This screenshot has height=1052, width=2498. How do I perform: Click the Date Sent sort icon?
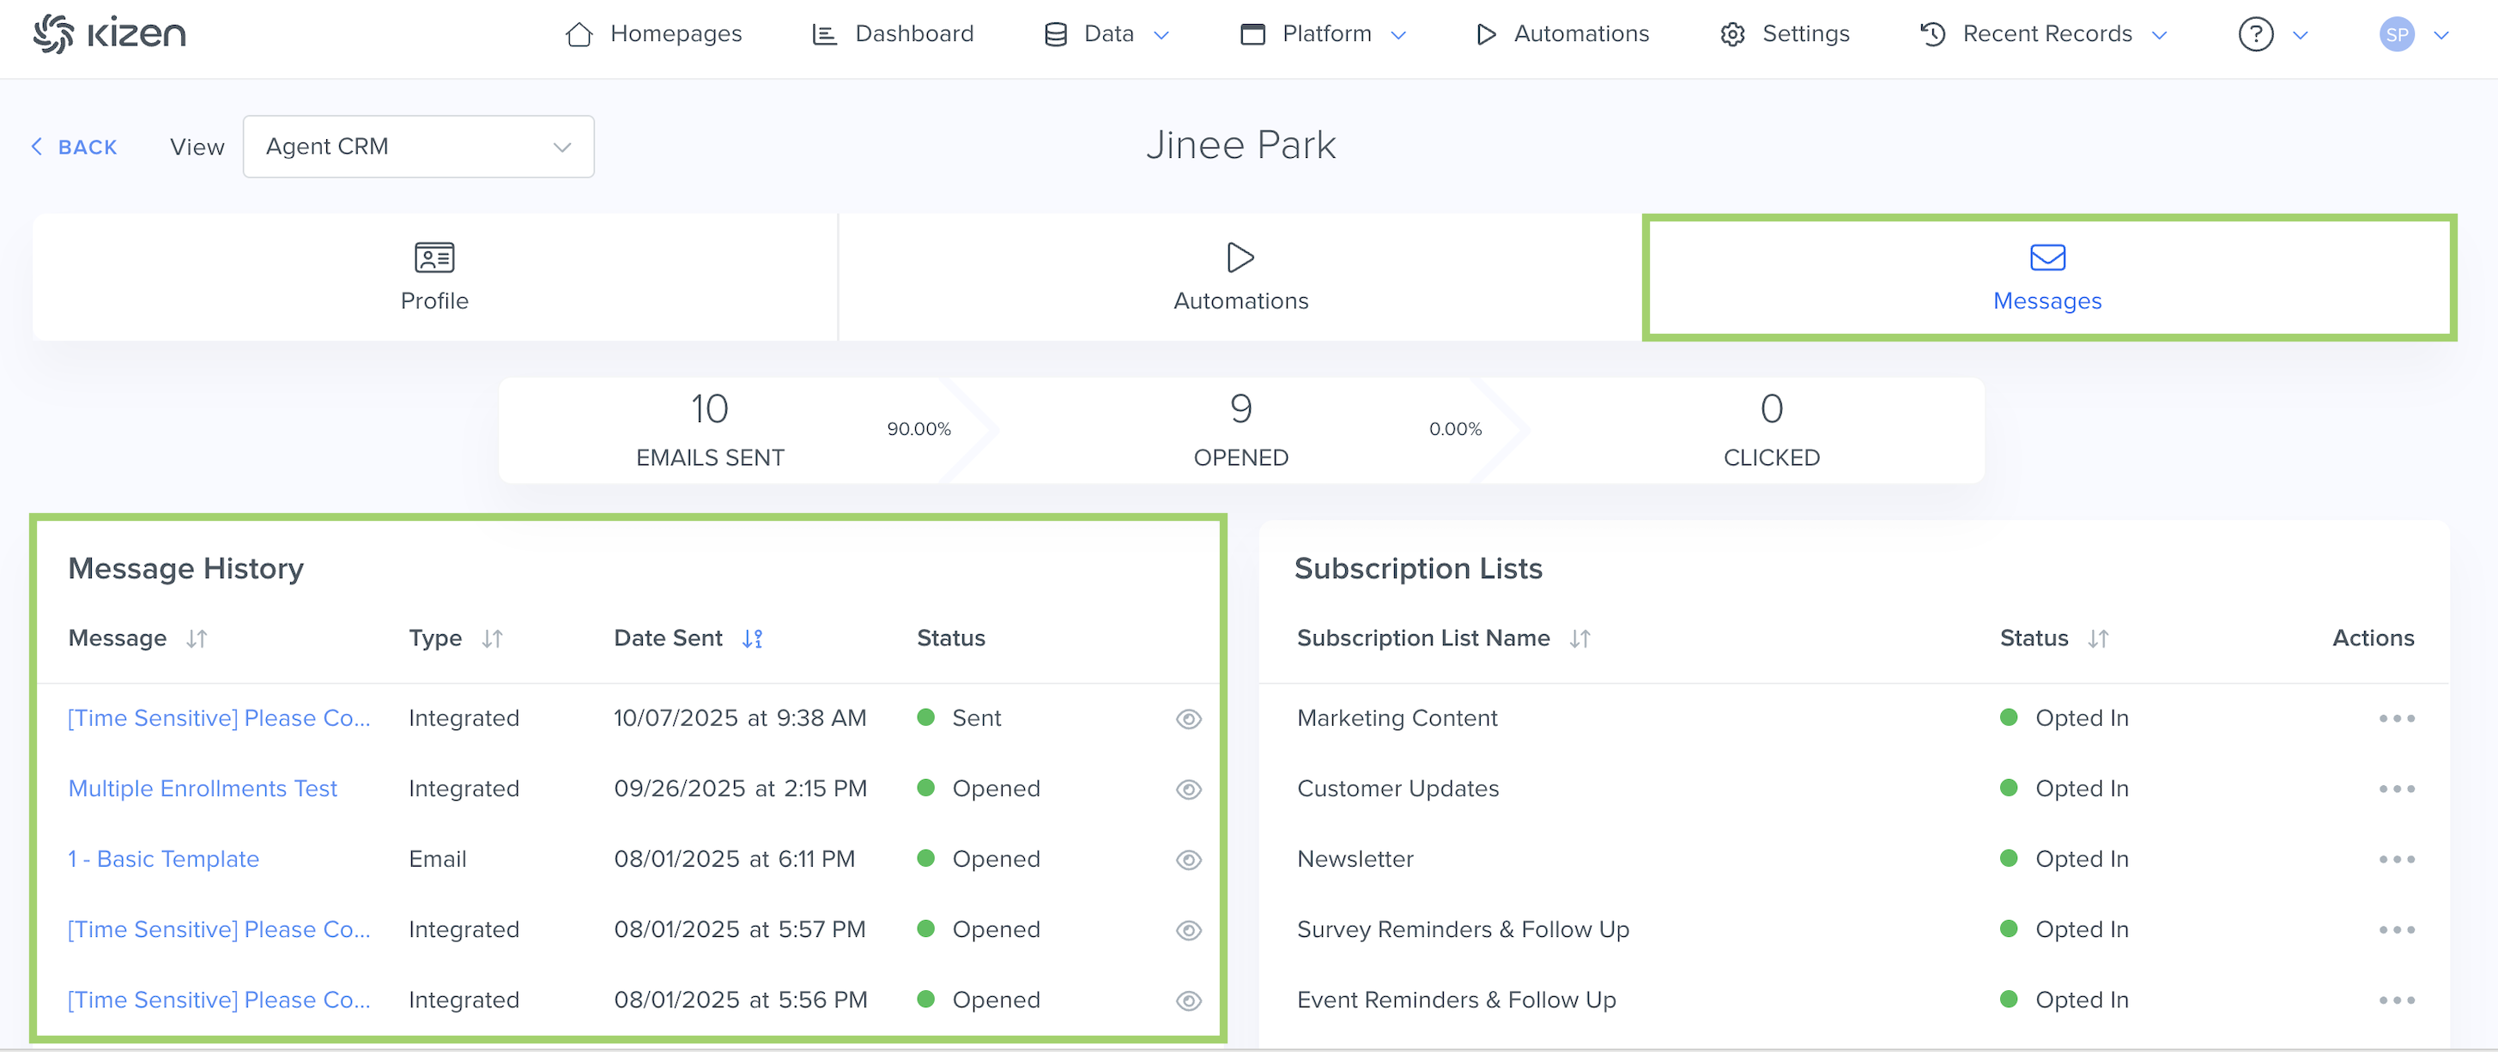(x=753, y=639)
